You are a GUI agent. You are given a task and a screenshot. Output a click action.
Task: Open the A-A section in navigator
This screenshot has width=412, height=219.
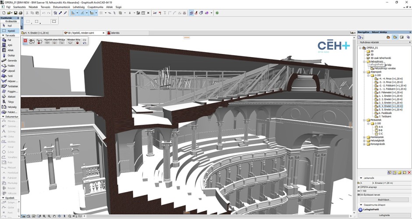click(x=381, y=127)
